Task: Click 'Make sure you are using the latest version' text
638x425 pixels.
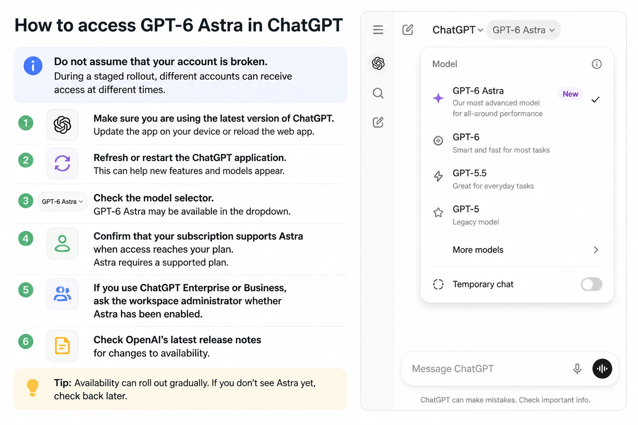Action: tap(213, 118)
